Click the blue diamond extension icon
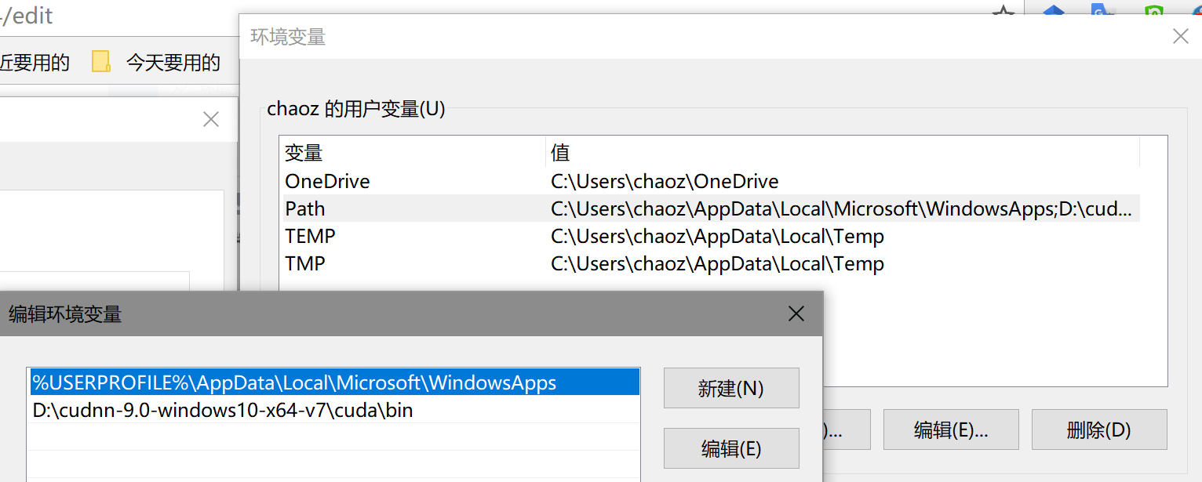This screenshot has height=482, width=1202. click(x=1053, y=12)
